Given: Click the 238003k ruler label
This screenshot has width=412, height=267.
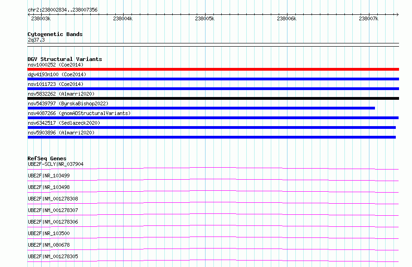Looking at the screenshot, I should coord(41,18).
